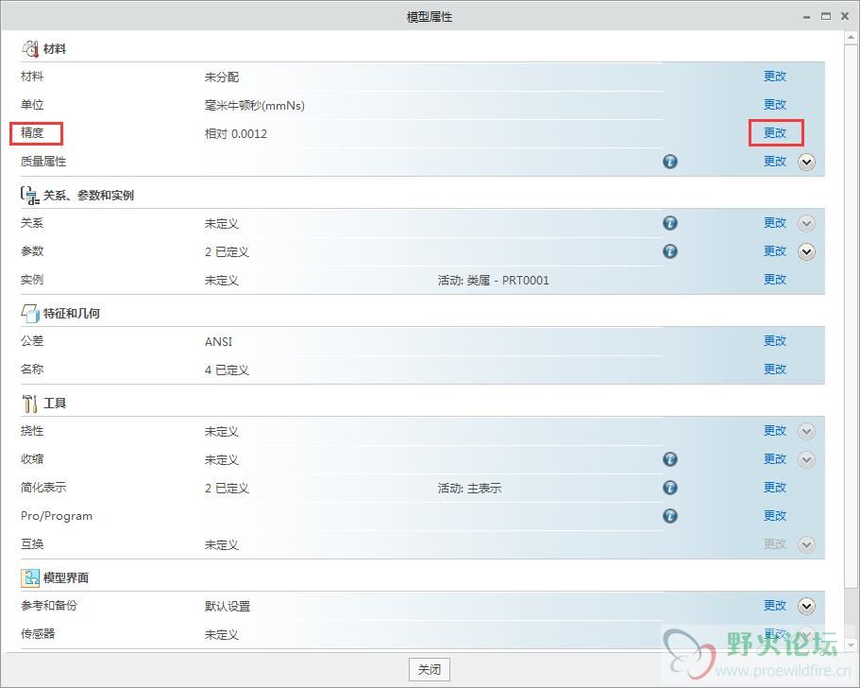This screenshot has width=860, height=688.
Task: Open info icon for 参数 row
Action: tap(669, 251)
